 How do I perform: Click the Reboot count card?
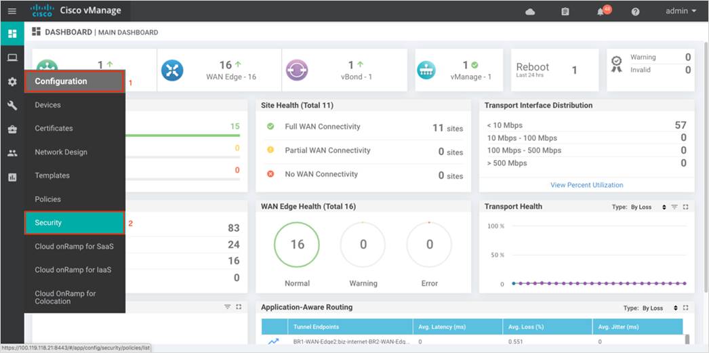click(x=554, y=70)
